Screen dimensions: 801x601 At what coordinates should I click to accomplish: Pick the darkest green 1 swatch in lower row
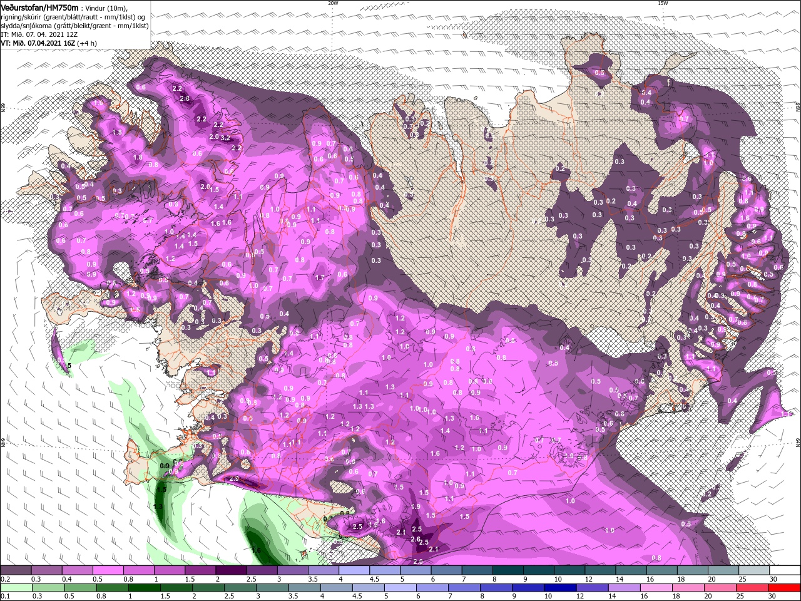[x=144, y=588]
